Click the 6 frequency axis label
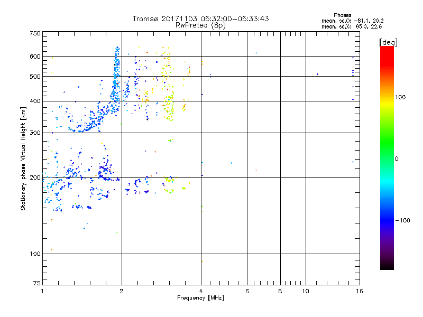 [x=247, y=291]
